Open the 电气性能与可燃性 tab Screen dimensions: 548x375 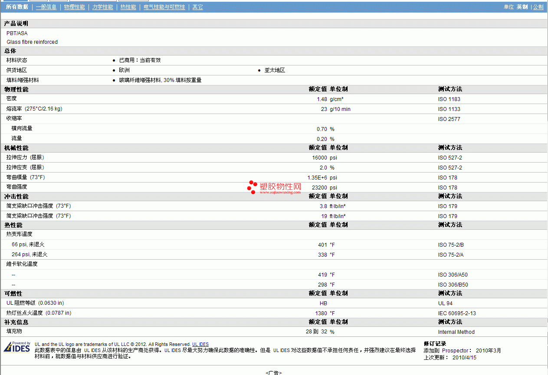click(164, 7)
